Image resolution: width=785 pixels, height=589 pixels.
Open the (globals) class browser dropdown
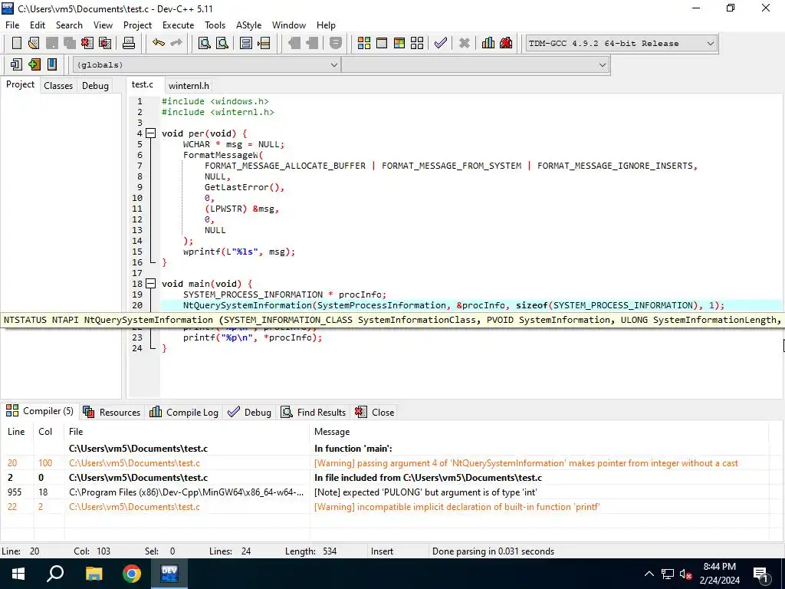coord(207,64)
